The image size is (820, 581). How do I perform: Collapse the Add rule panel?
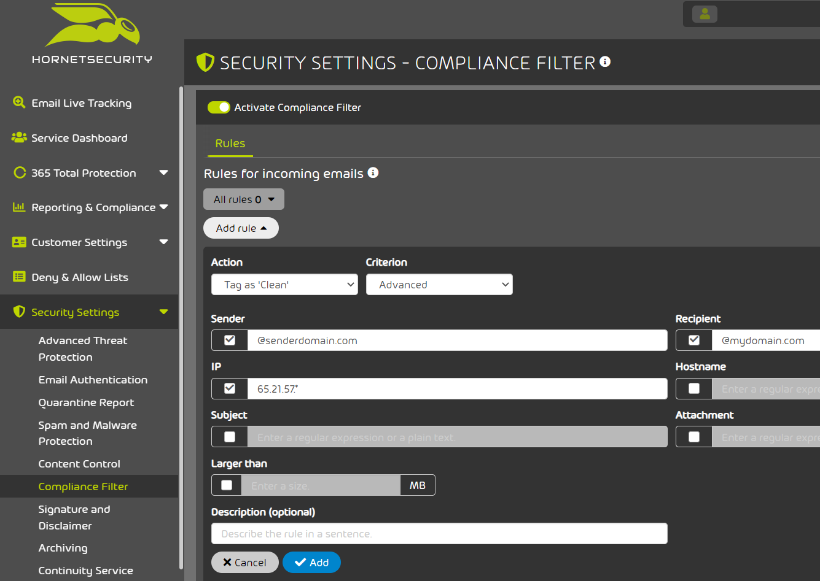[x=241, y=228]
